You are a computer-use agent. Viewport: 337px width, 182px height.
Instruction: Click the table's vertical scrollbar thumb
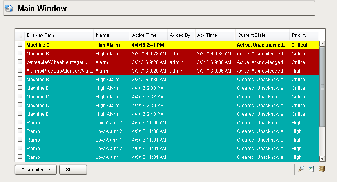(x=322, y=87)
